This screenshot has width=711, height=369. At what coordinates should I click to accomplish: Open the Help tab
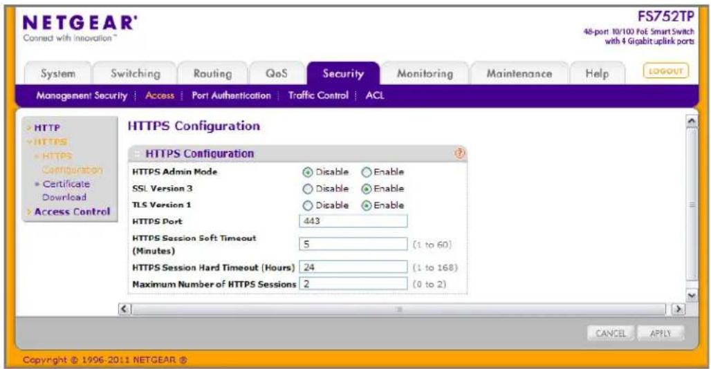(x=597, y=73)
